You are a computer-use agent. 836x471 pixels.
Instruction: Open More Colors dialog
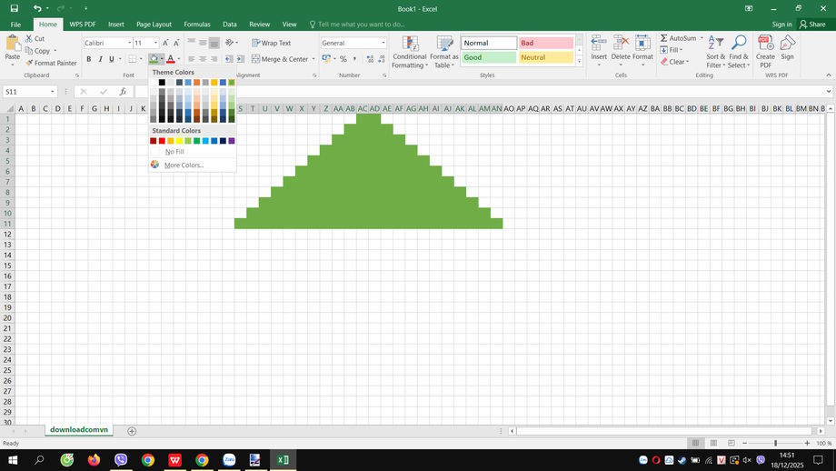(x=184, y=165)
